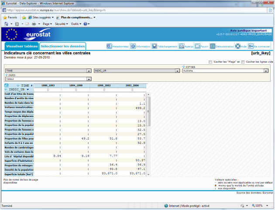Click the 2003_2006 column header

132,85
